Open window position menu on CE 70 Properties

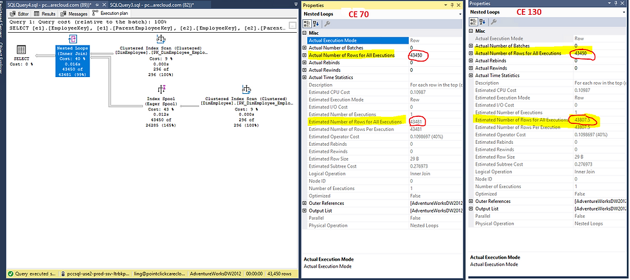(446, 5)
